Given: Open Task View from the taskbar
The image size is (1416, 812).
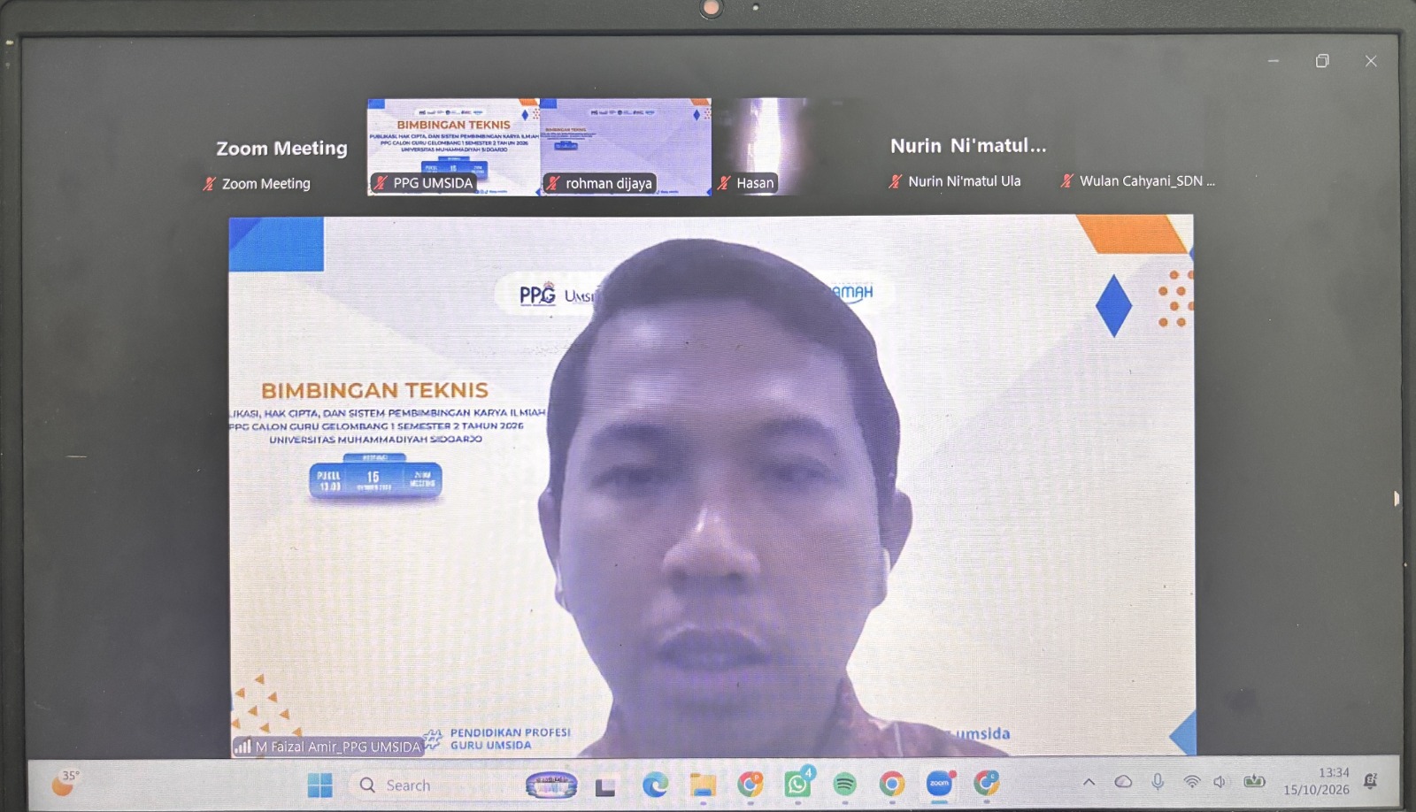Looking at the screenshot, I should tap(605, 785).
